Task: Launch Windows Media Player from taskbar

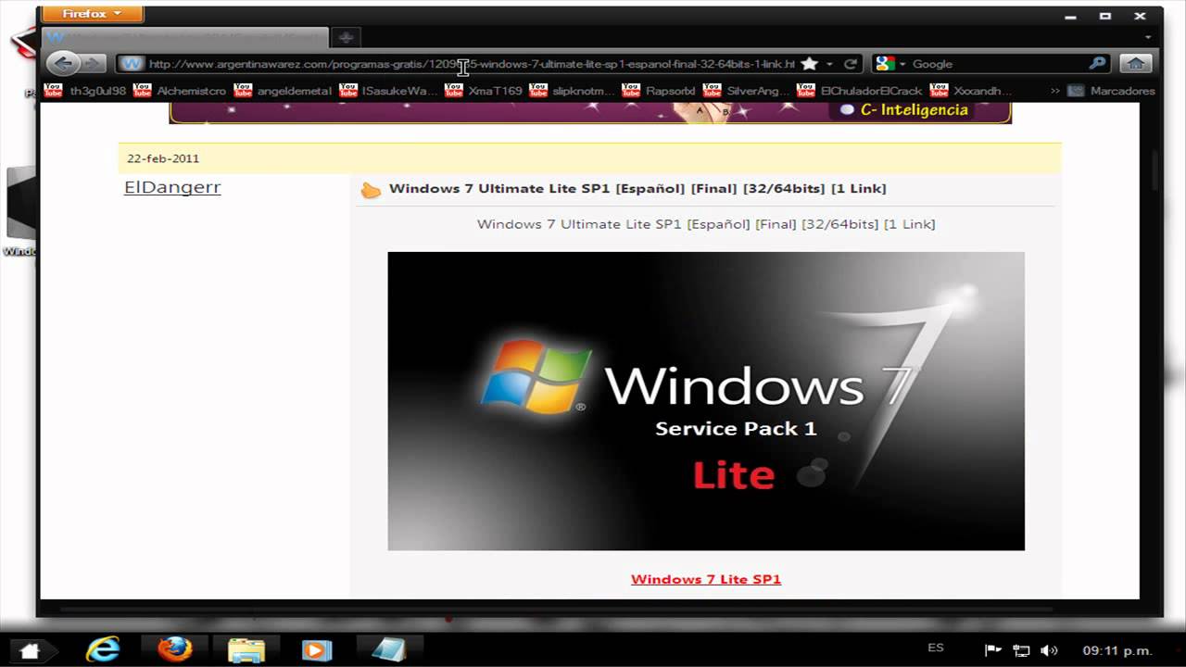Action: (x=316, y=649)
